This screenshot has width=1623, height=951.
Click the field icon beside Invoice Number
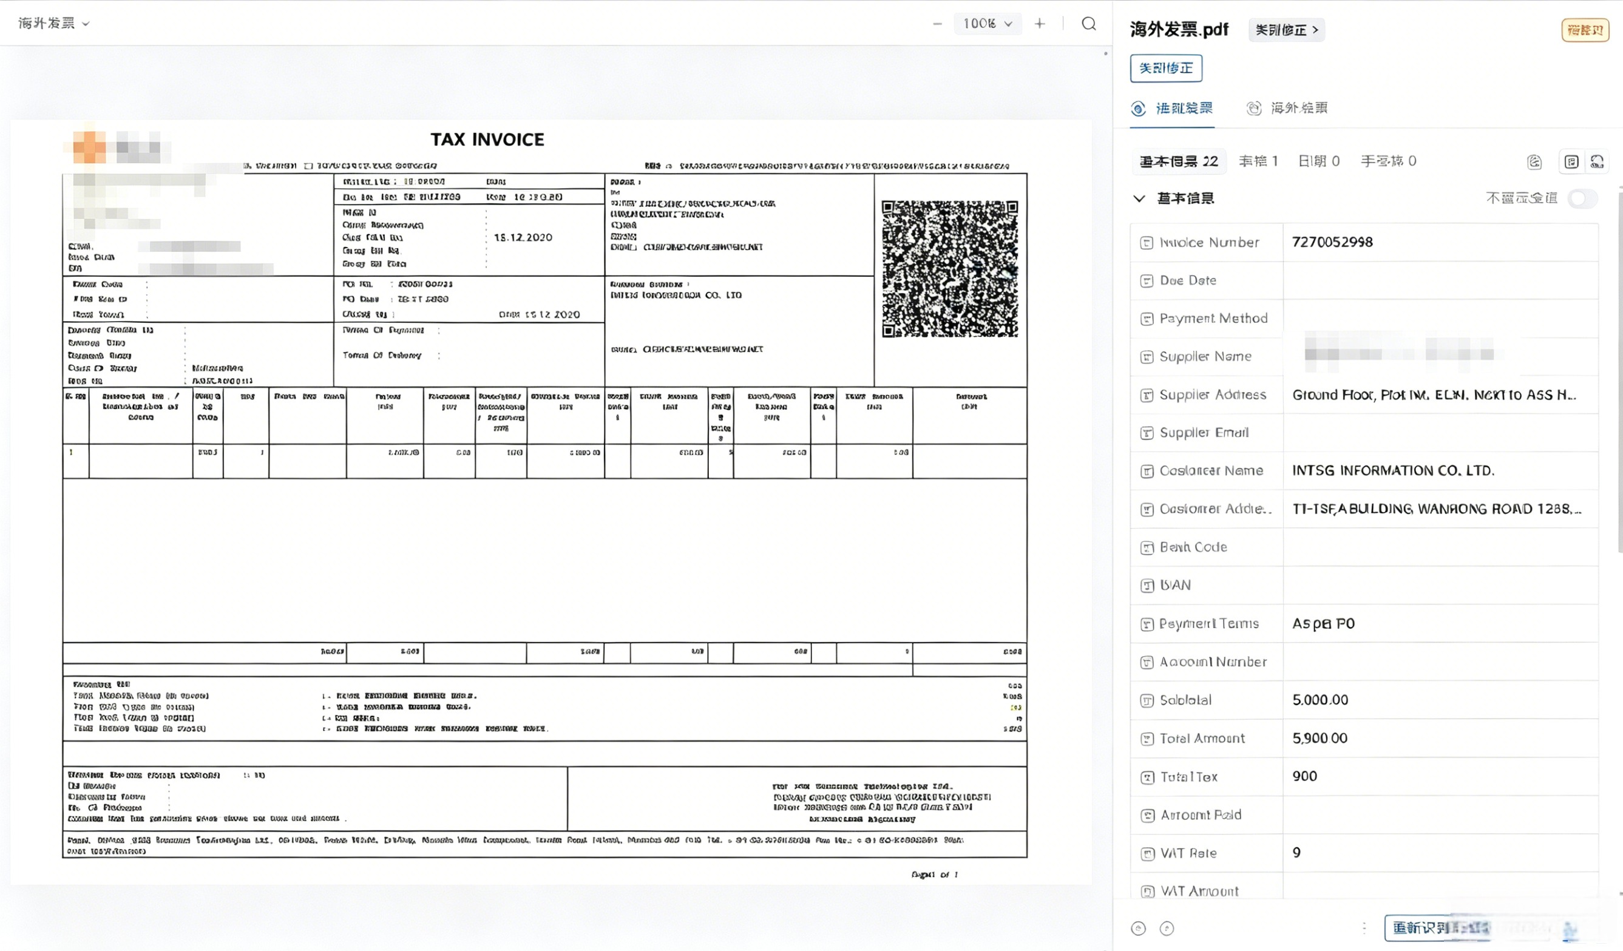1147,243
